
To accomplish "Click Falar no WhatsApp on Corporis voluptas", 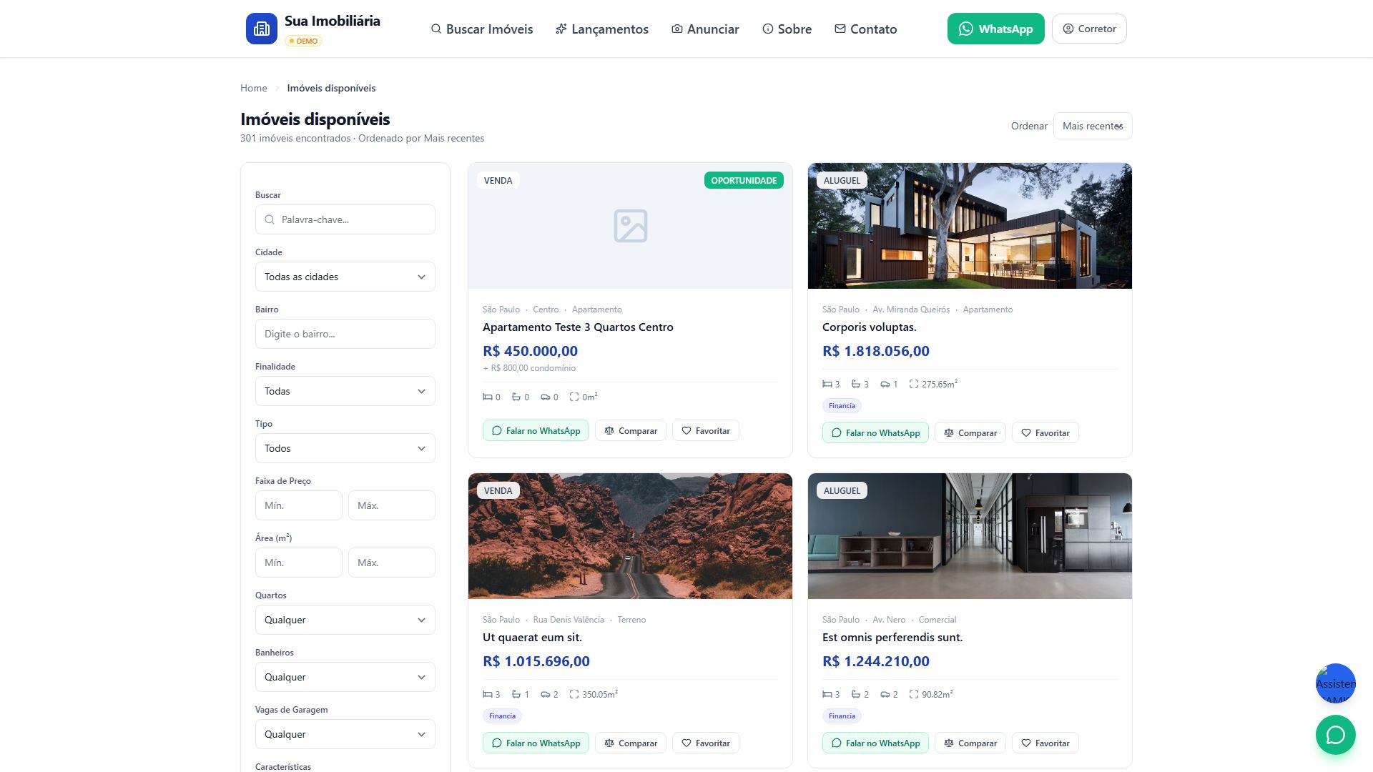I will click(x=875, y=432).
